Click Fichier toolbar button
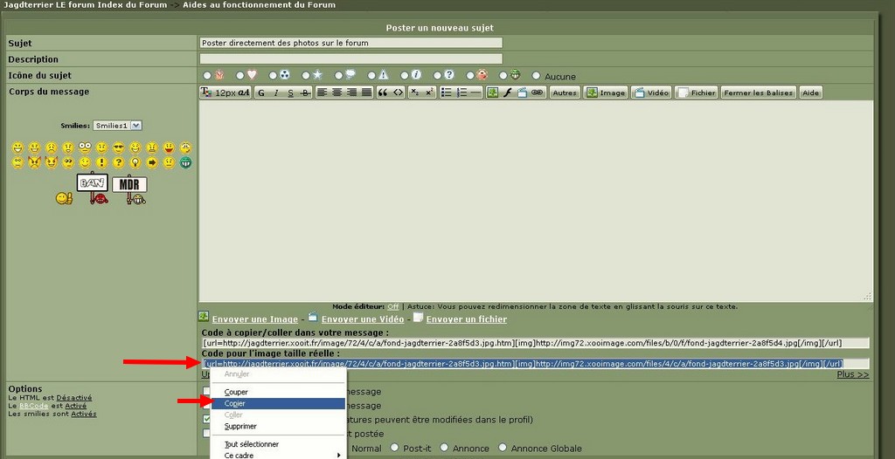This screenshot has height=459, width=895. [x=697, y=92]
